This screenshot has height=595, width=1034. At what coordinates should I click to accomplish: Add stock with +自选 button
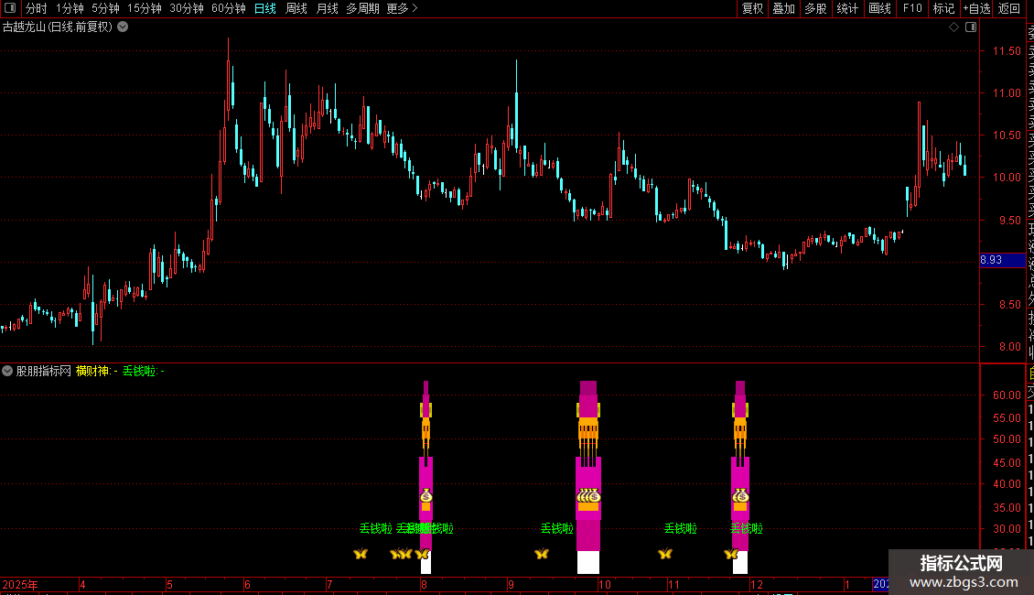coord(976,8)
